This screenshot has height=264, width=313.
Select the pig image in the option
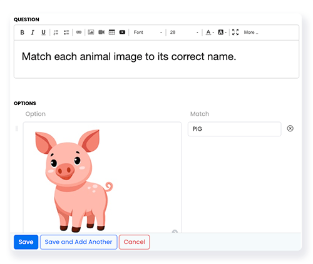(74, 181)
